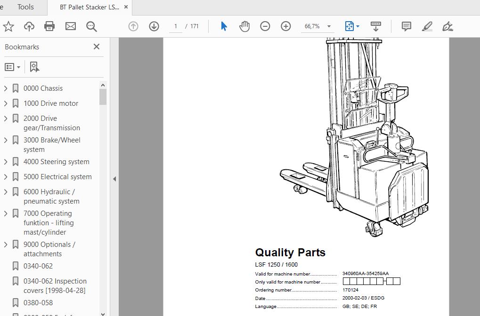This screenshot has width=480, height=316.
Task: Collapse the navigation pane with the divider arrow
Action: click(x=114, y=179)
